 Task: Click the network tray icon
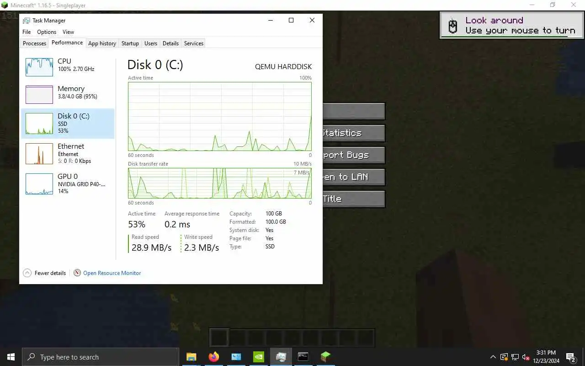click(x=515, y=357)
